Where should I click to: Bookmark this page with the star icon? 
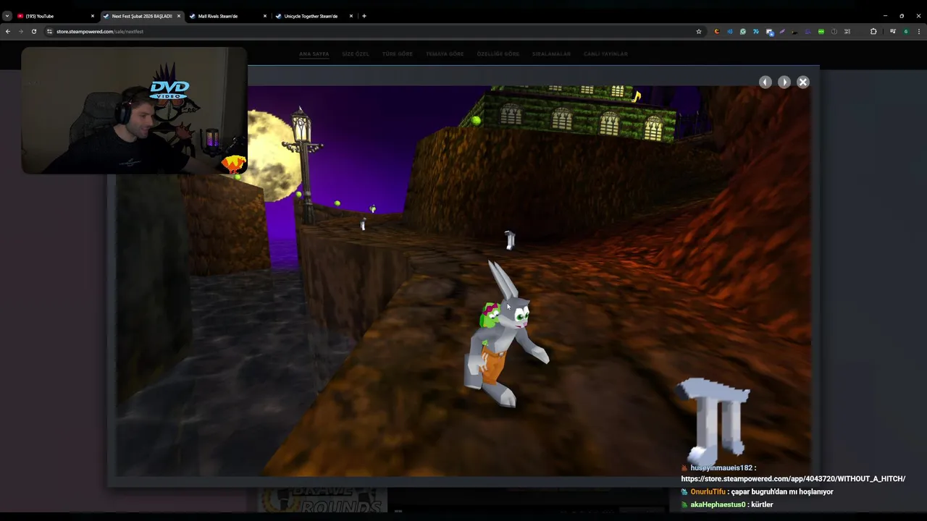pos(699,31)
